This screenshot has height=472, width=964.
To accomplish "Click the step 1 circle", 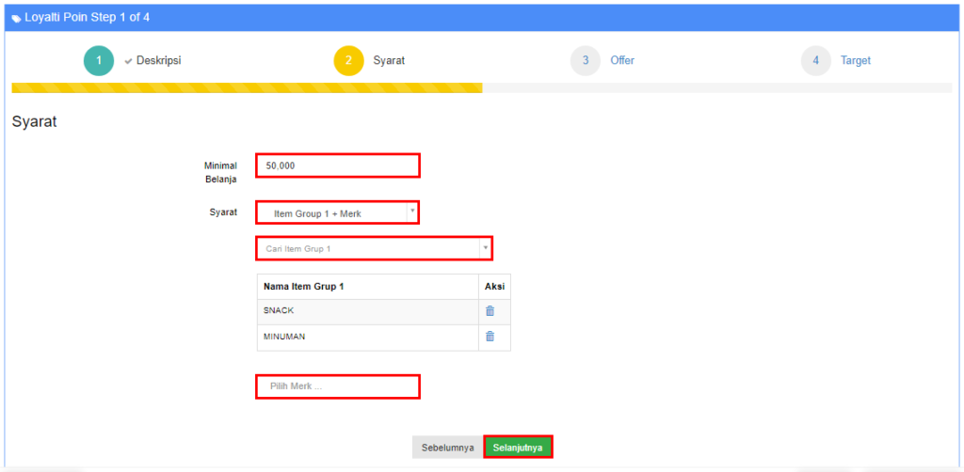I will point(99,60).
